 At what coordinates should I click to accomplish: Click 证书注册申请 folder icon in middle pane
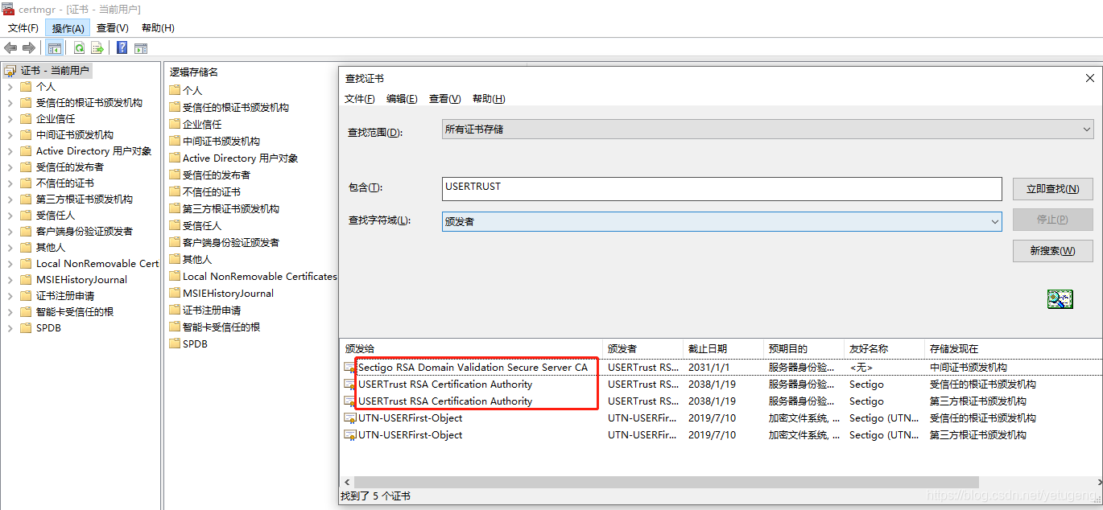(x=175, y=310)
